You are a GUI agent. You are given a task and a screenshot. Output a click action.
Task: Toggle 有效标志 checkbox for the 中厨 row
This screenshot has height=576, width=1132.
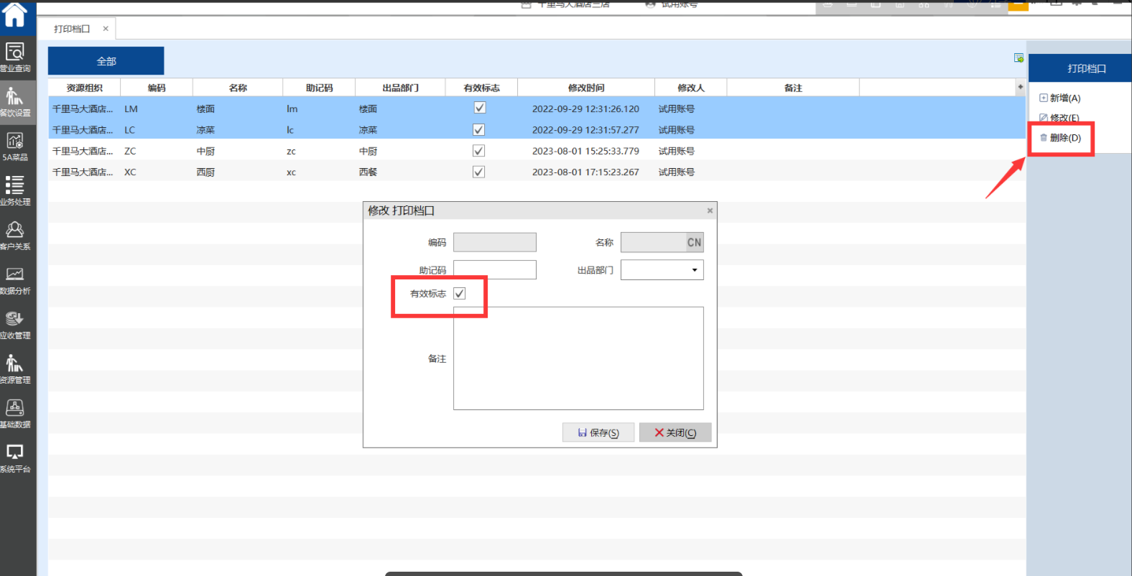pos(479,151)
